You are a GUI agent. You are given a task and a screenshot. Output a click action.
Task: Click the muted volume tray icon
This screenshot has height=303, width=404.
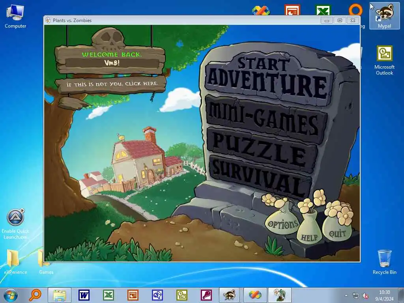tap(365, 296)
